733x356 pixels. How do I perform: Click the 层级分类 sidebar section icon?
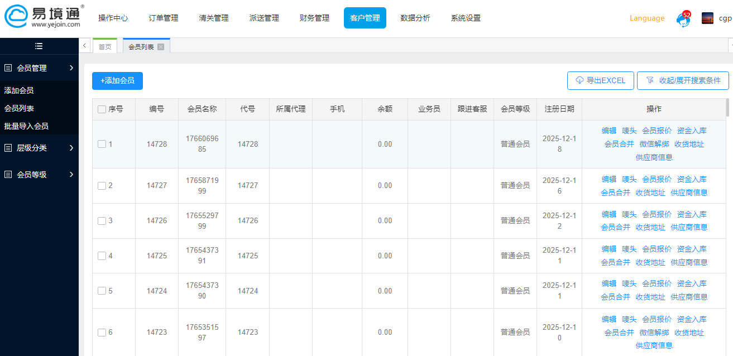(8, 147)
